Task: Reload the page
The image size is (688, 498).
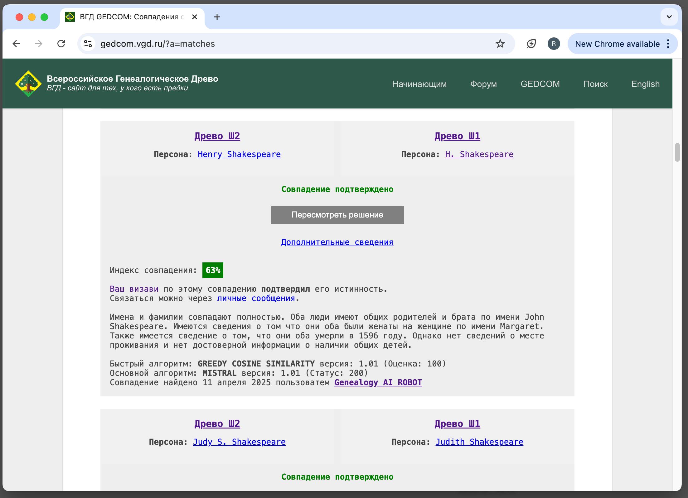Action: [x=61, y=44]
